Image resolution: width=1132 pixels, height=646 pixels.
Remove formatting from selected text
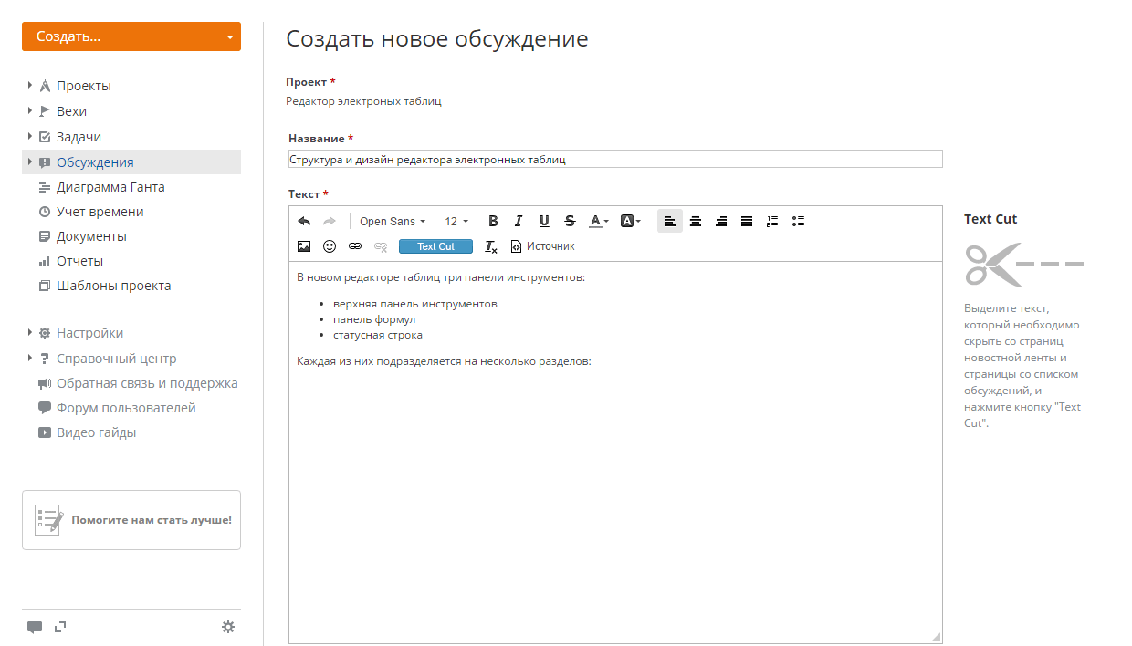[x=491, y=246]
